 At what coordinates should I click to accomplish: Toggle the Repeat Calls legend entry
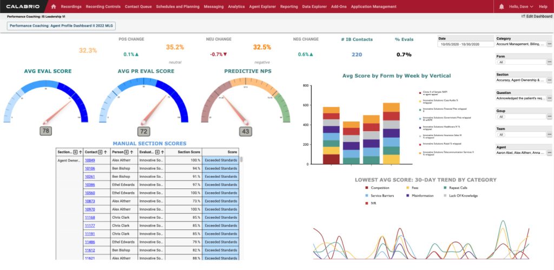457,188
